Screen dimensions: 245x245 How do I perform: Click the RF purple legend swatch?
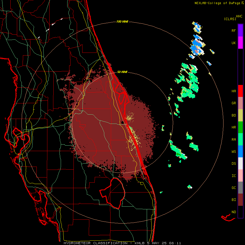point(240,30)
